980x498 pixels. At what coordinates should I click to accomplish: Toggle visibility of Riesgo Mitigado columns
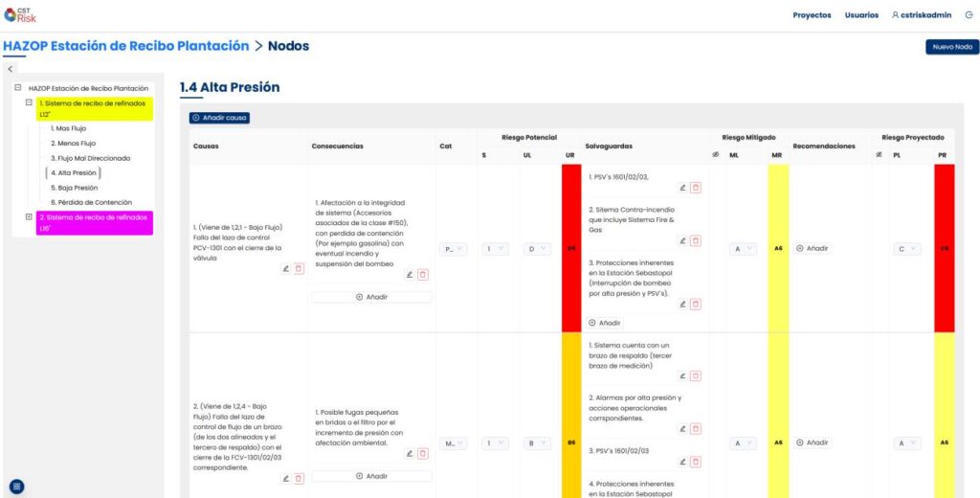(x=715, y=154)
